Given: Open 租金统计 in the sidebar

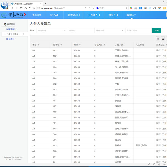Looking at the screenshot, I should [10, 39].
